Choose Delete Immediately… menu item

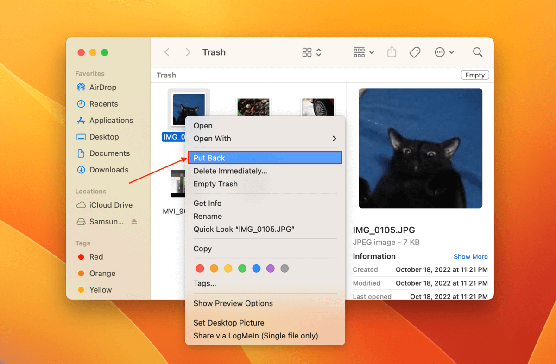265,171
